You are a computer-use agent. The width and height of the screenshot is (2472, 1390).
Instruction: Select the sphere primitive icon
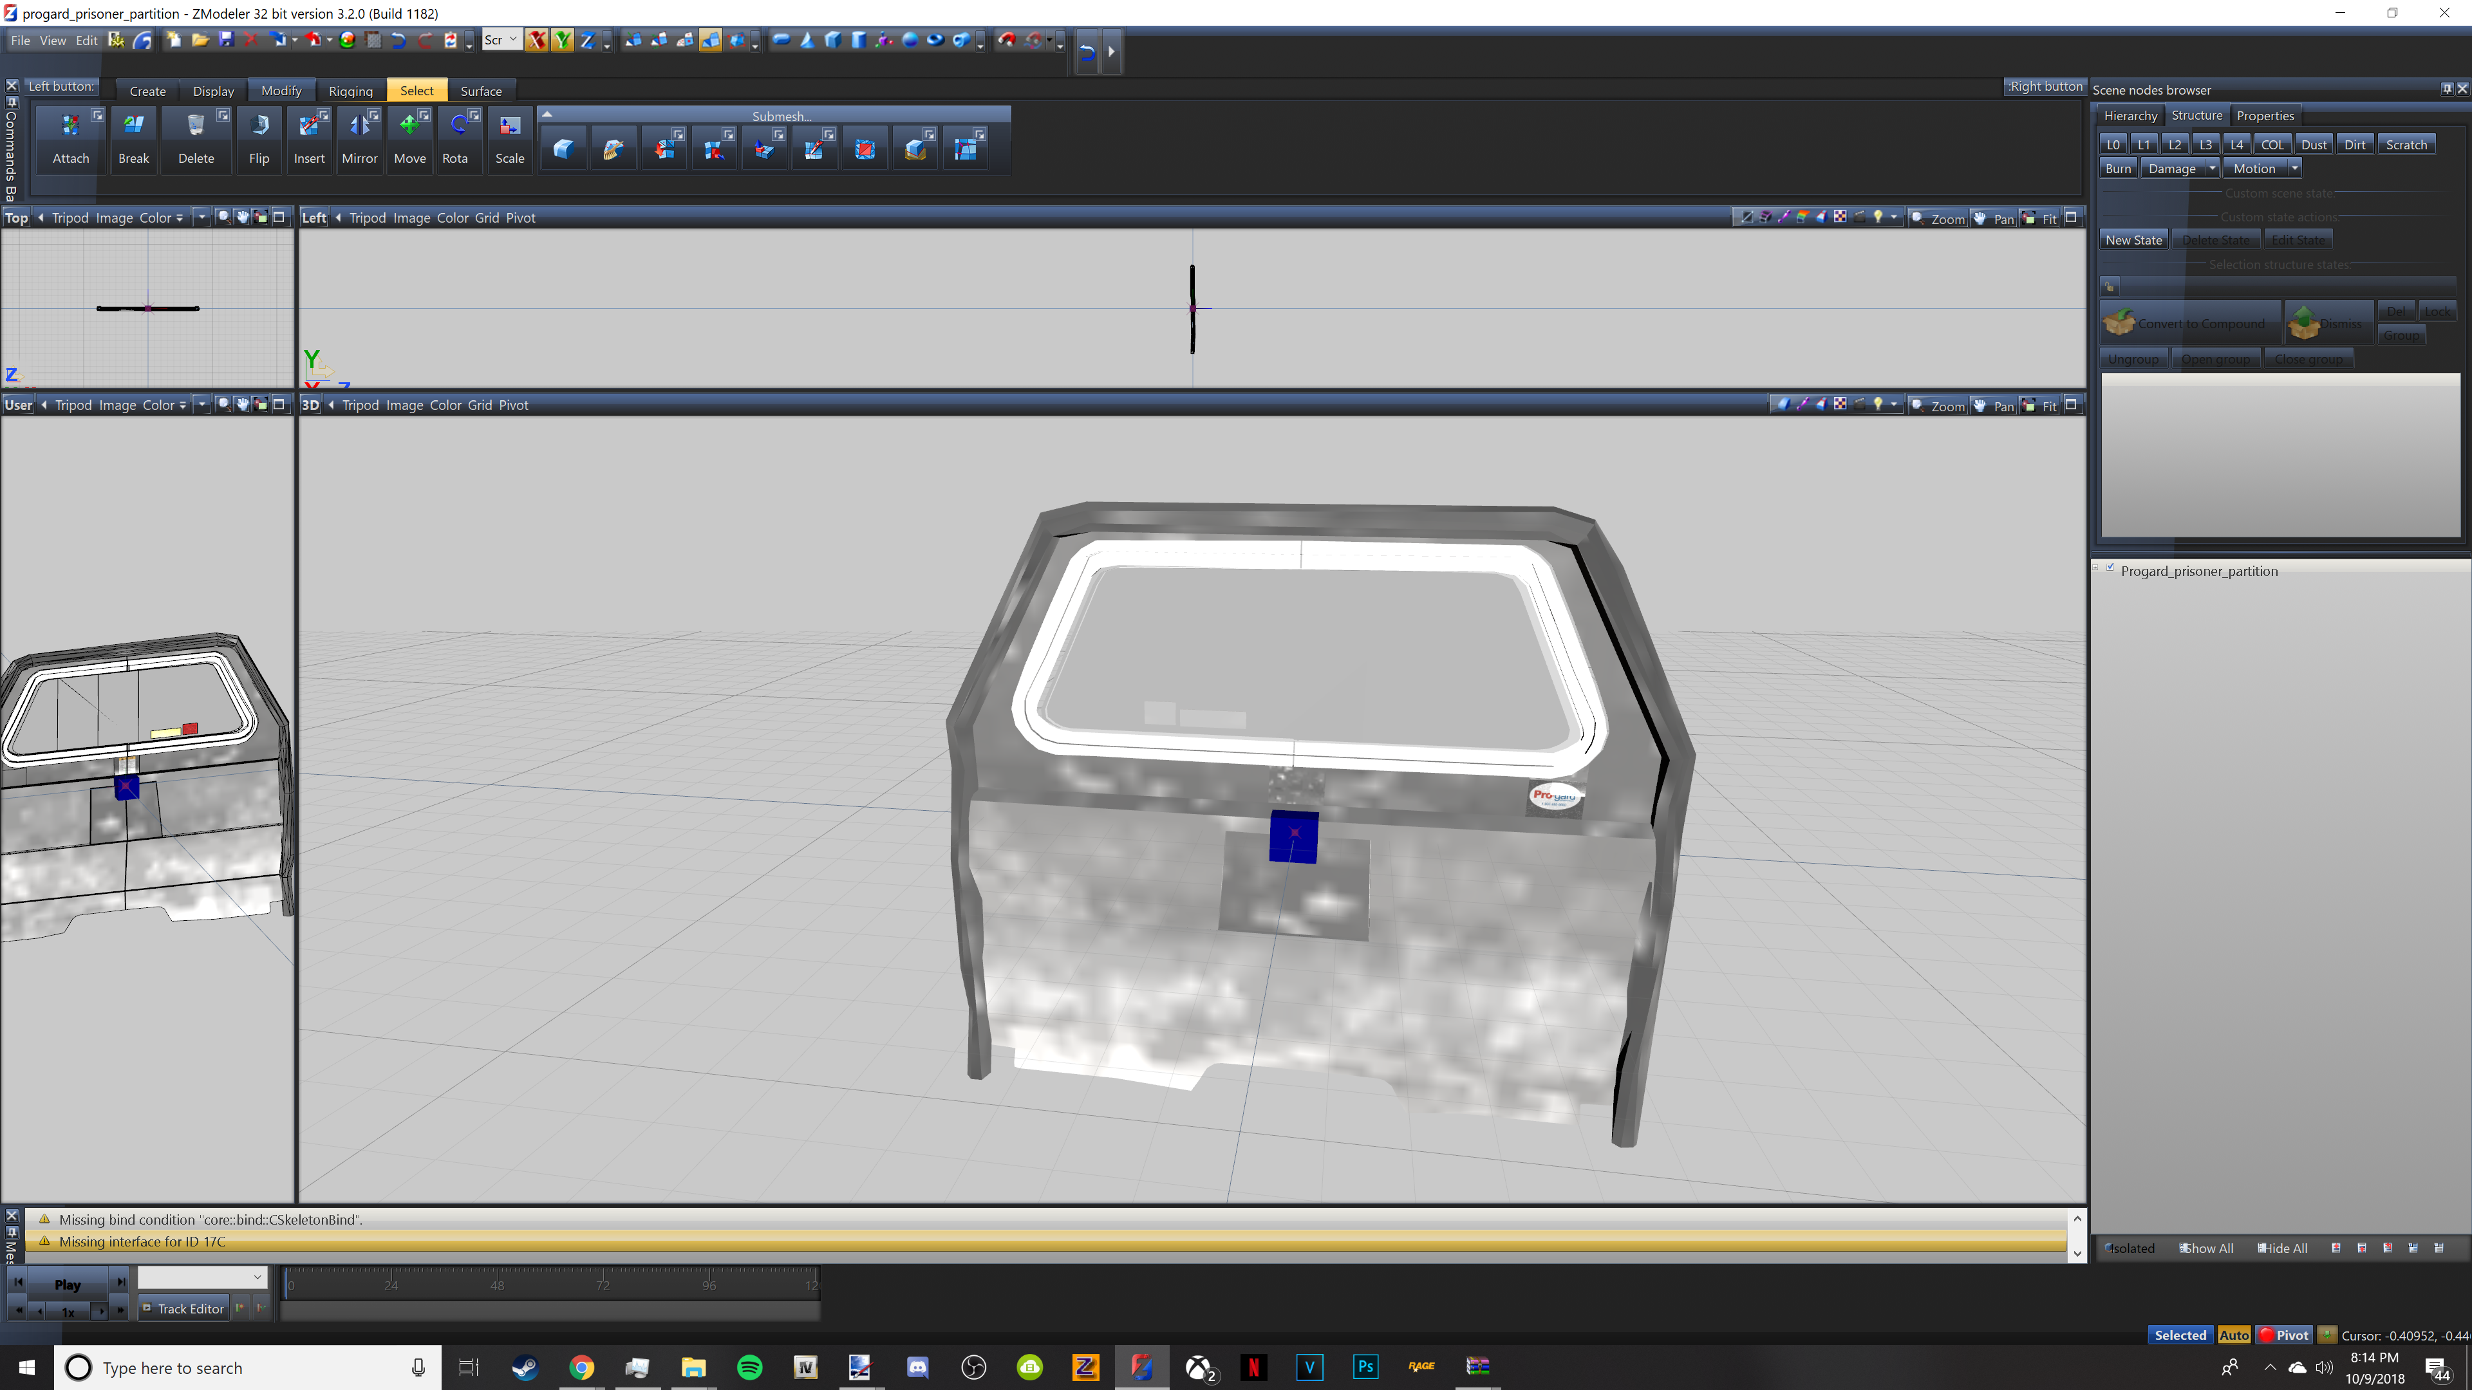(909, 39)
